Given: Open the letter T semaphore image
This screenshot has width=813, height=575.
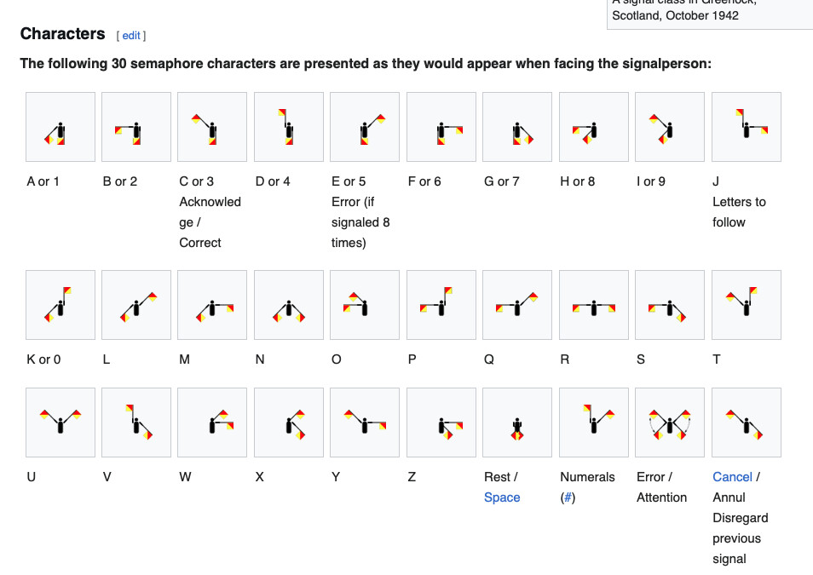Looking at the screenshot, I should (x=746, y=305).
